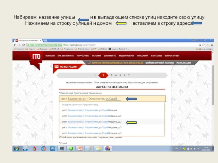This screenshot has height=163, width=218.
Task: Open the Как выполнять menu item
Action: 66,56
